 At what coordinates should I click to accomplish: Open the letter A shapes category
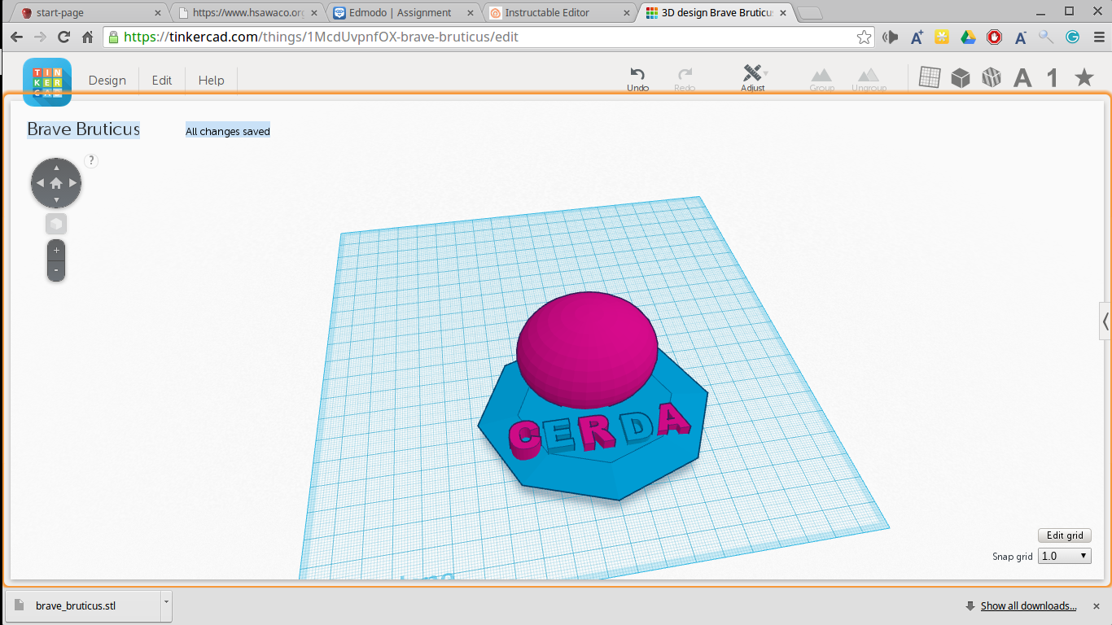(1022, 78)
